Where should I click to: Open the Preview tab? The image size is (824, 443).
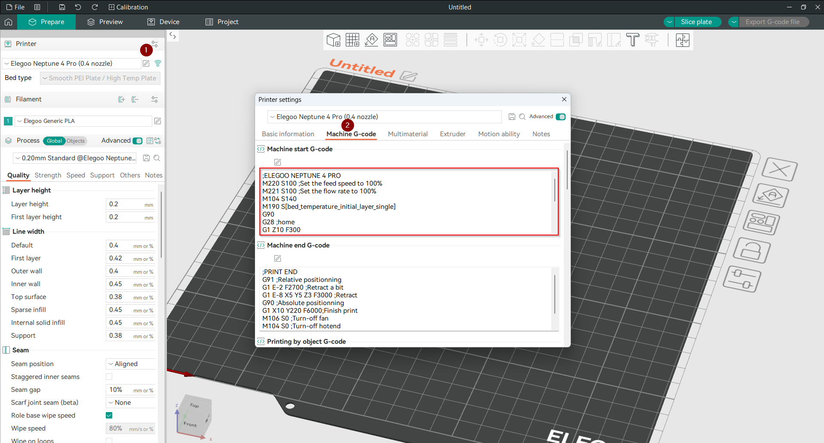(105, 22)
